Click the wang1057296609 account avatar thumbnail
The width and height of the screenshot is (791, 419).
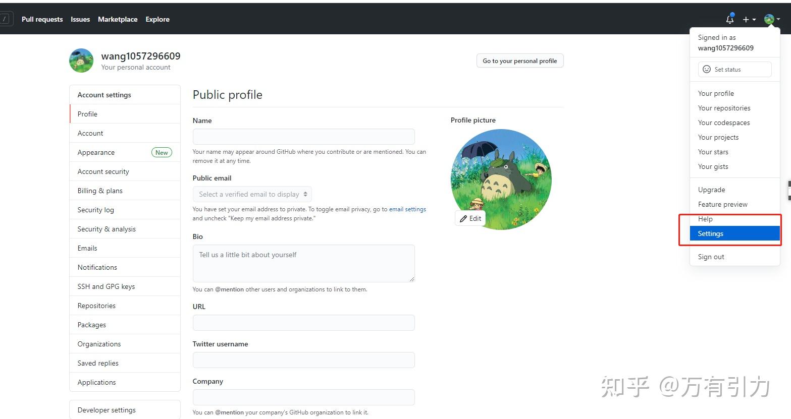click(81, 60)
